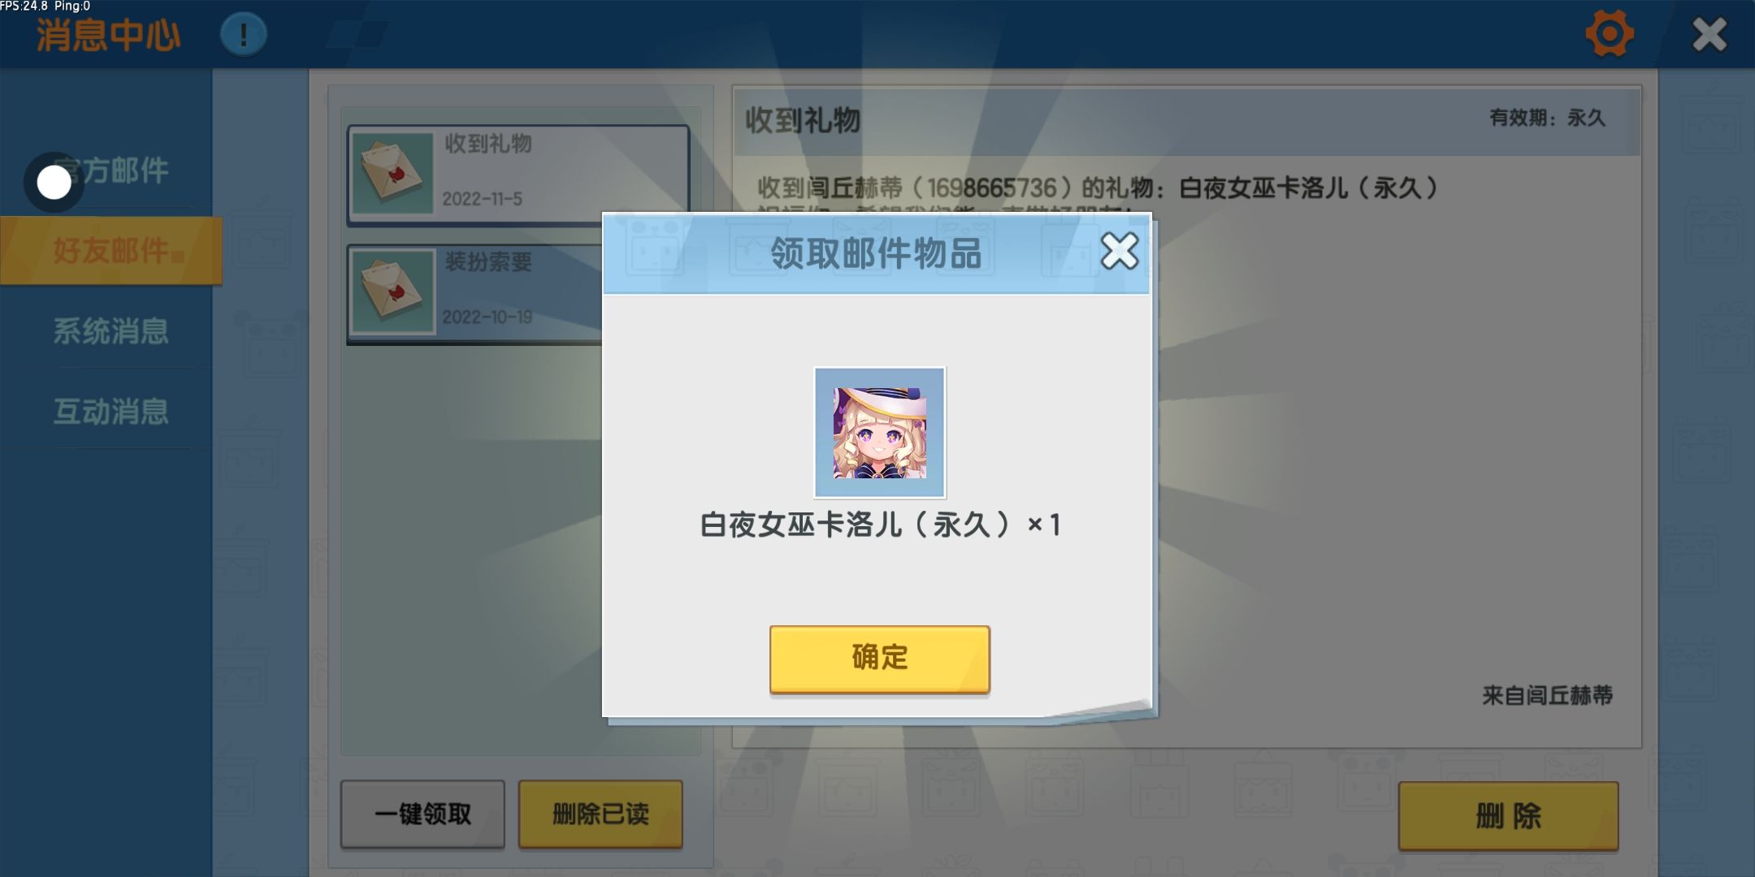Close the message center with top-right X
The image size is (1755, 877).
pos(1709,35)
